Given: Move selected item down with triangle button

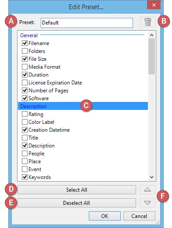Looking at the screenshot, I should tap(147, 203).
